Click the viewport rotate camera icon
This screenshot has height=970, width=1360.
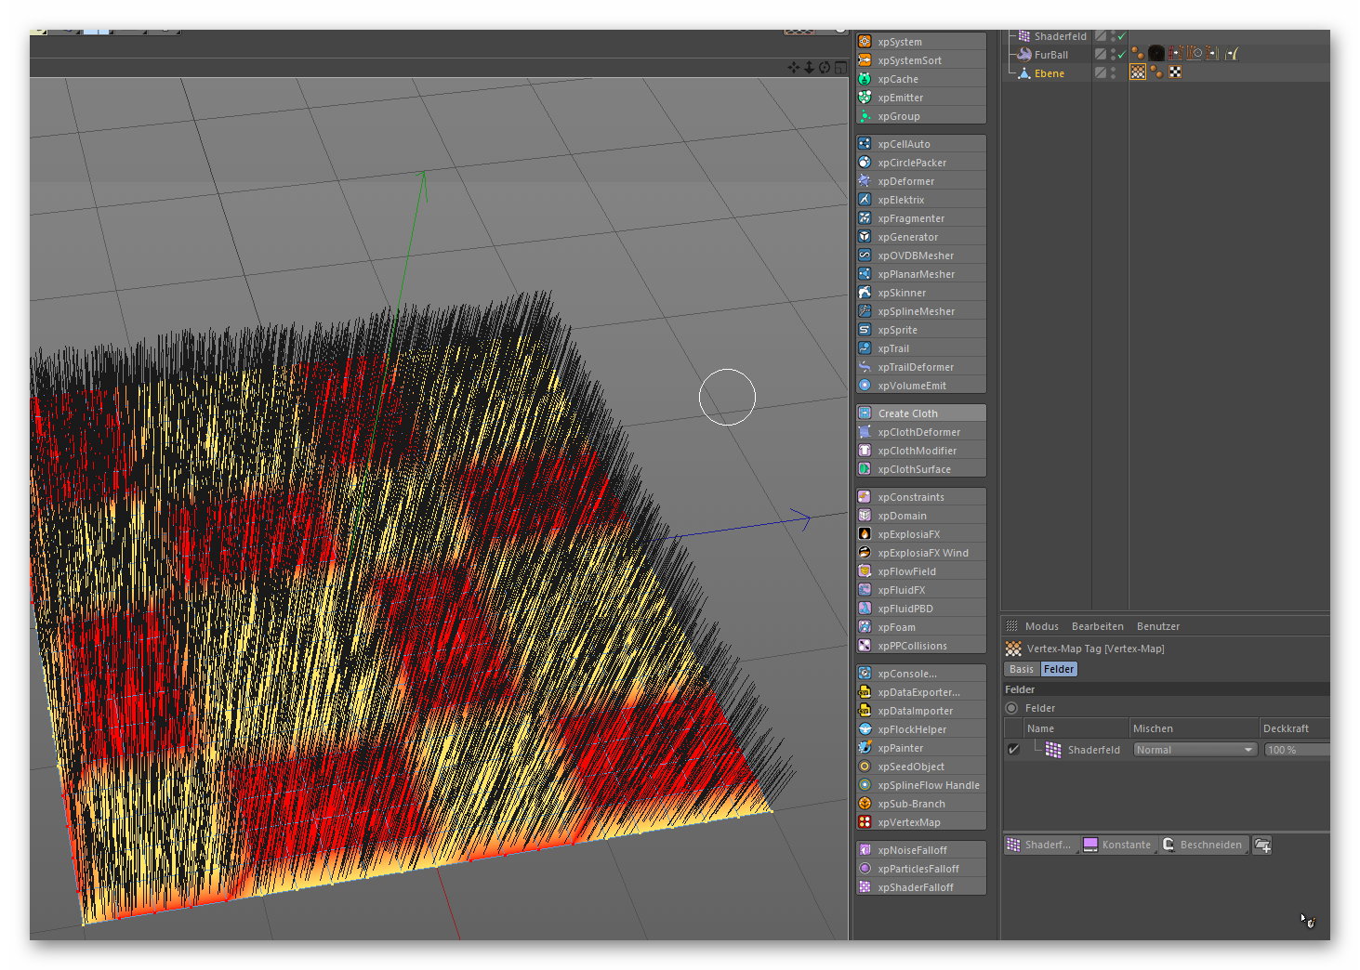(x=825, y=67)
